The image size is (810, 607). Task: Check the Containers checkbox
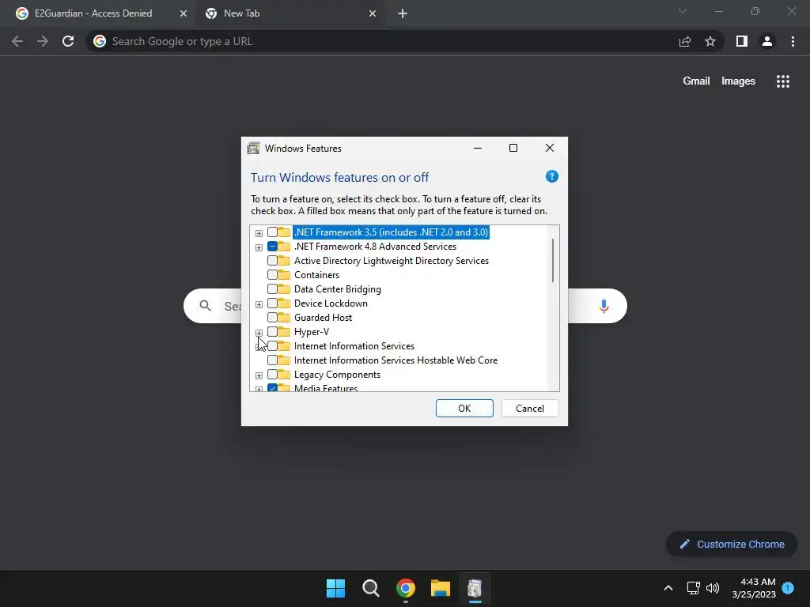pos(272,275)
